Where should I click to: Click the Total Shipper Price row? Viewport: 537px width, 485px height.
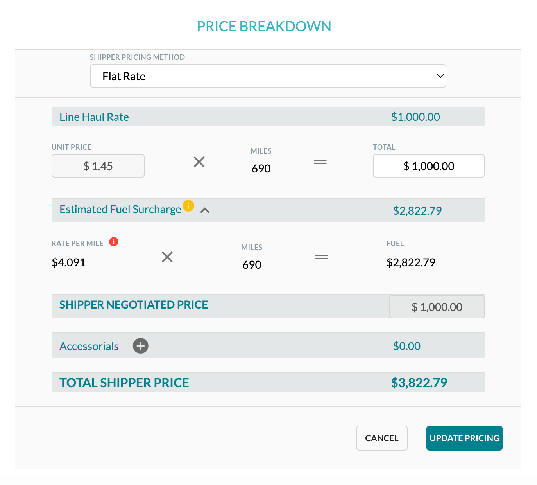268,382
